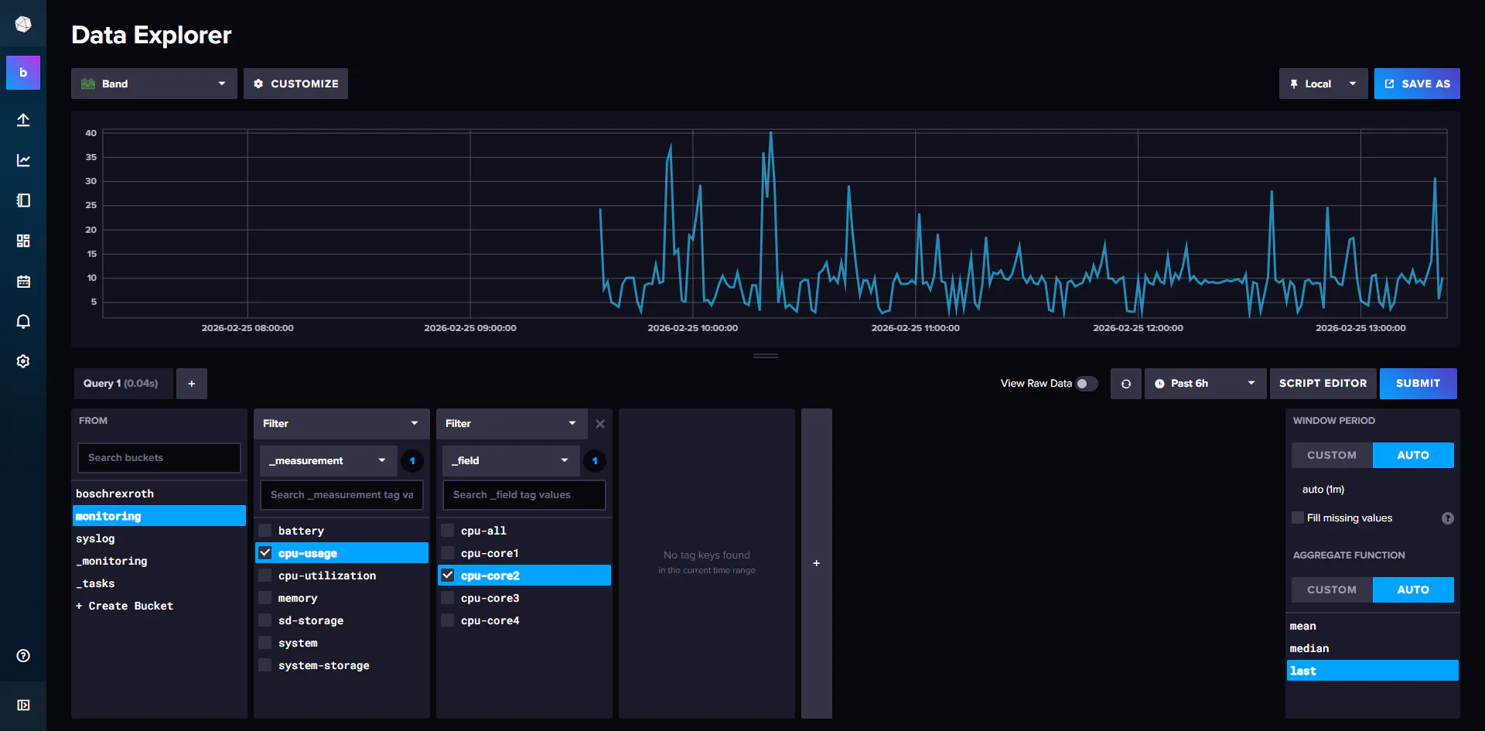1485x731 pixels.
Task: Enable Fill missing values checkbox
Action: pyautogui.click(x=1298, y=518)
